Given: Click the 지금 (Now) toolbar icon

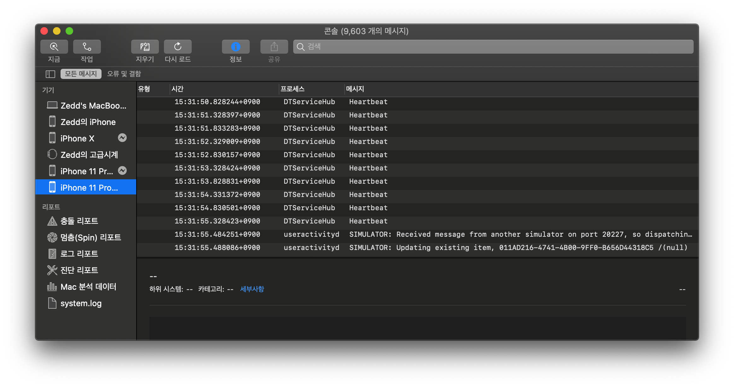Looking at the screenshot, I should pyautogui.click(x=54, y=47).
